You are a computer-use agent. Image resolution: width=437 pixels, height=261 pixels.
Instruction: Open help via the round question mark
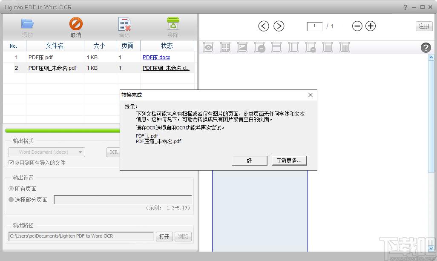click(x=425, y=48)
